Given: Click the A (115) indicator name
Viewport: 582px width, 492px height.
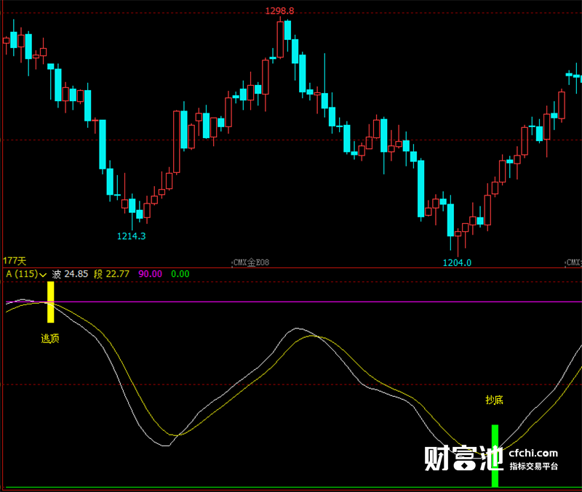Looking at the screenshot, I should 22,274.
